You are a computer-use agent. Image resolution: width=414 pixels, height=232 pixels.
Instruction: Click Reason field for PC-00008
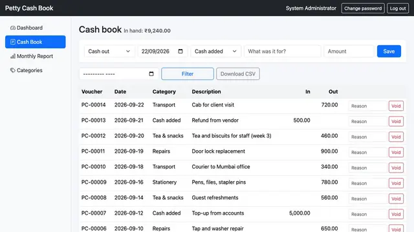tap(367, 199)
